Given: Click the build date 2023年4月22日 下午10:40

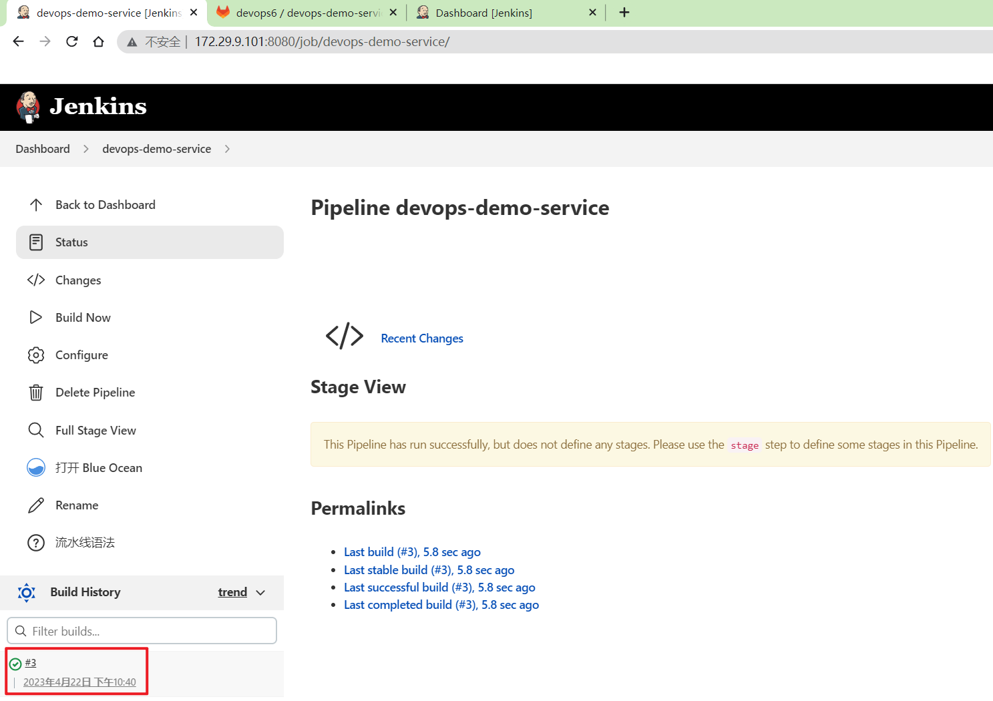Looking at the screenshot, I should point(79,682).
